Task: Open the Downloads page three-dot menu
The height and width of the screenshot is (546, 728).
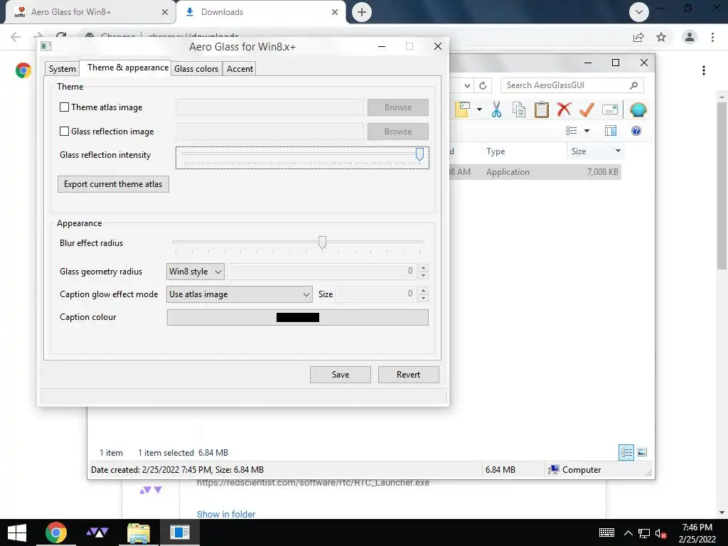Action: (704, 70)
